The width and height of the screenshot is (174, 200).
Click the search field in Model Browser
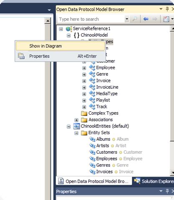[x=91, y=19]
